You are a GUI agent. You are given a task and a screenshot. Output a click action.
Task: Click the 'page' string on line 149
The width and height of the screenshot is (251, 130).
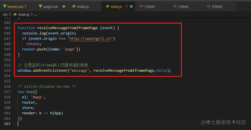click(x=70, y=49)
